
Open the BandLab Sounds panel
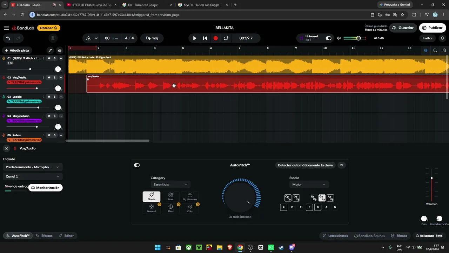(x=369, y=236)
